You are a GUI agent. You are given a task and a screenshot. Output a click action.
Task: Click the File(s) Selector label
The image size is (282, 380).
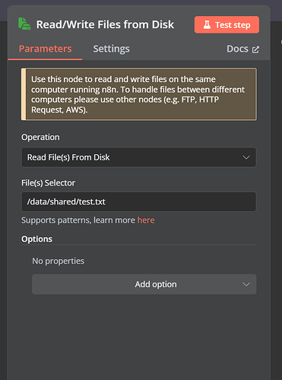(48, 183)
